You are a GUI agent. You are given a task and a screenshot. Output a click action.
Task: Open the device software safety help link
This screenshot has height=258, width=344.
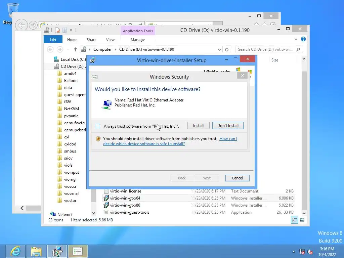[170, 141]
